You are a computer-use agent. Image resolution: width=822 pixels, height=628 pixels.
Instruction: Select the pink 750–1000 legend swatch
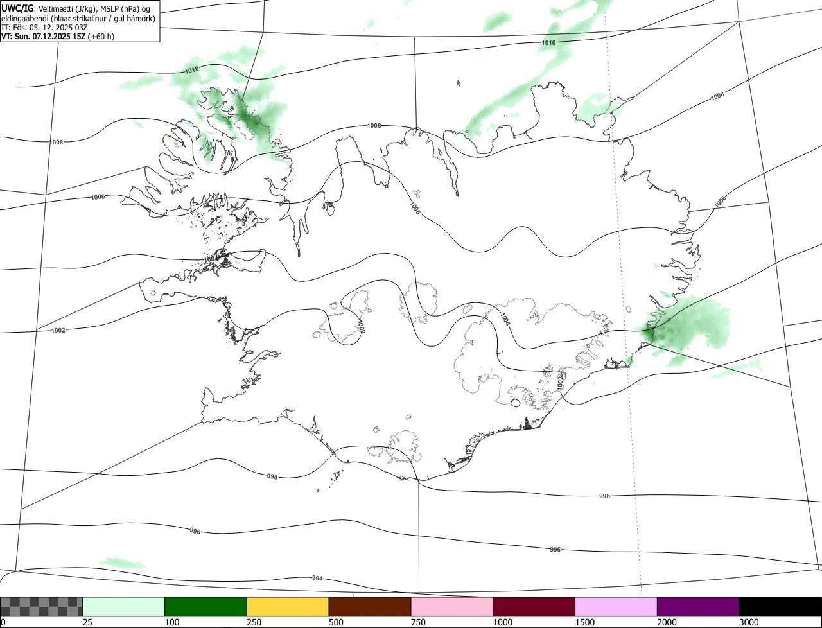[x=452, y=606]
